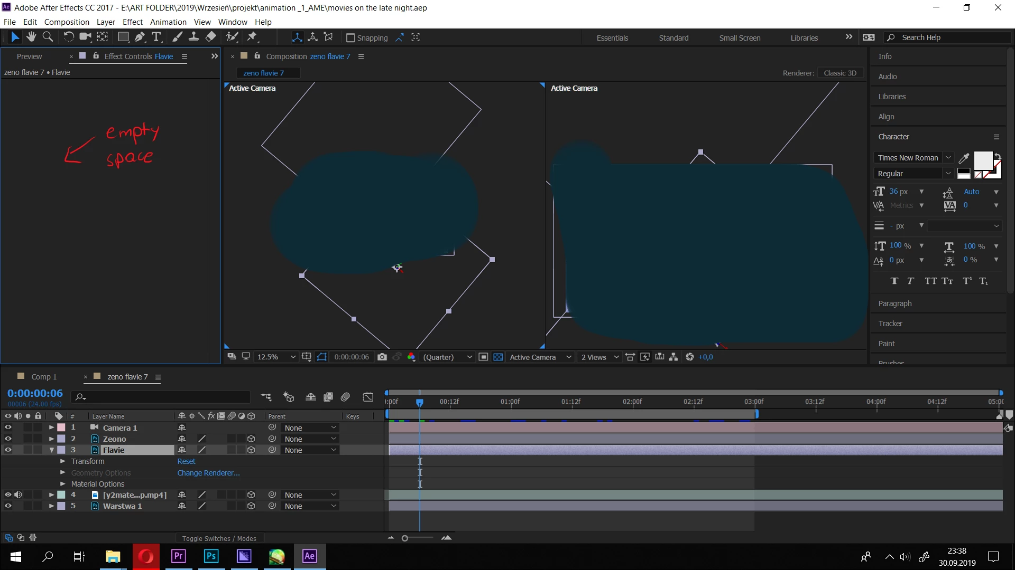
Task: Mute audio of y2mate mp4 layer
Action: tap(18, 495)
